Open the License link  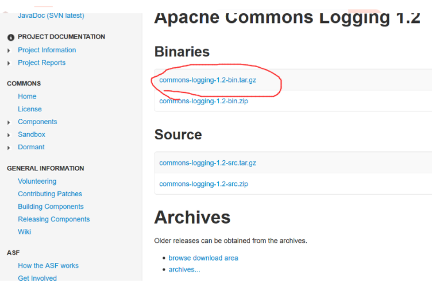[30, 109]
